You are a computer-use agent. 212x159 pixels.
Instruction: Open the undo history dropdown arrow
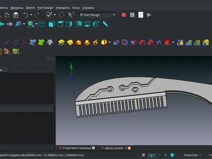[31, 15]
